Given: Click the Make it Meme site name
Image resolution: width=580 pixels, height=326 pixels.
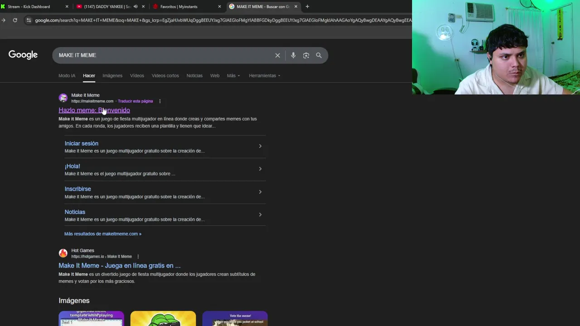Looking at the screenshot, I should click(85, 95).
